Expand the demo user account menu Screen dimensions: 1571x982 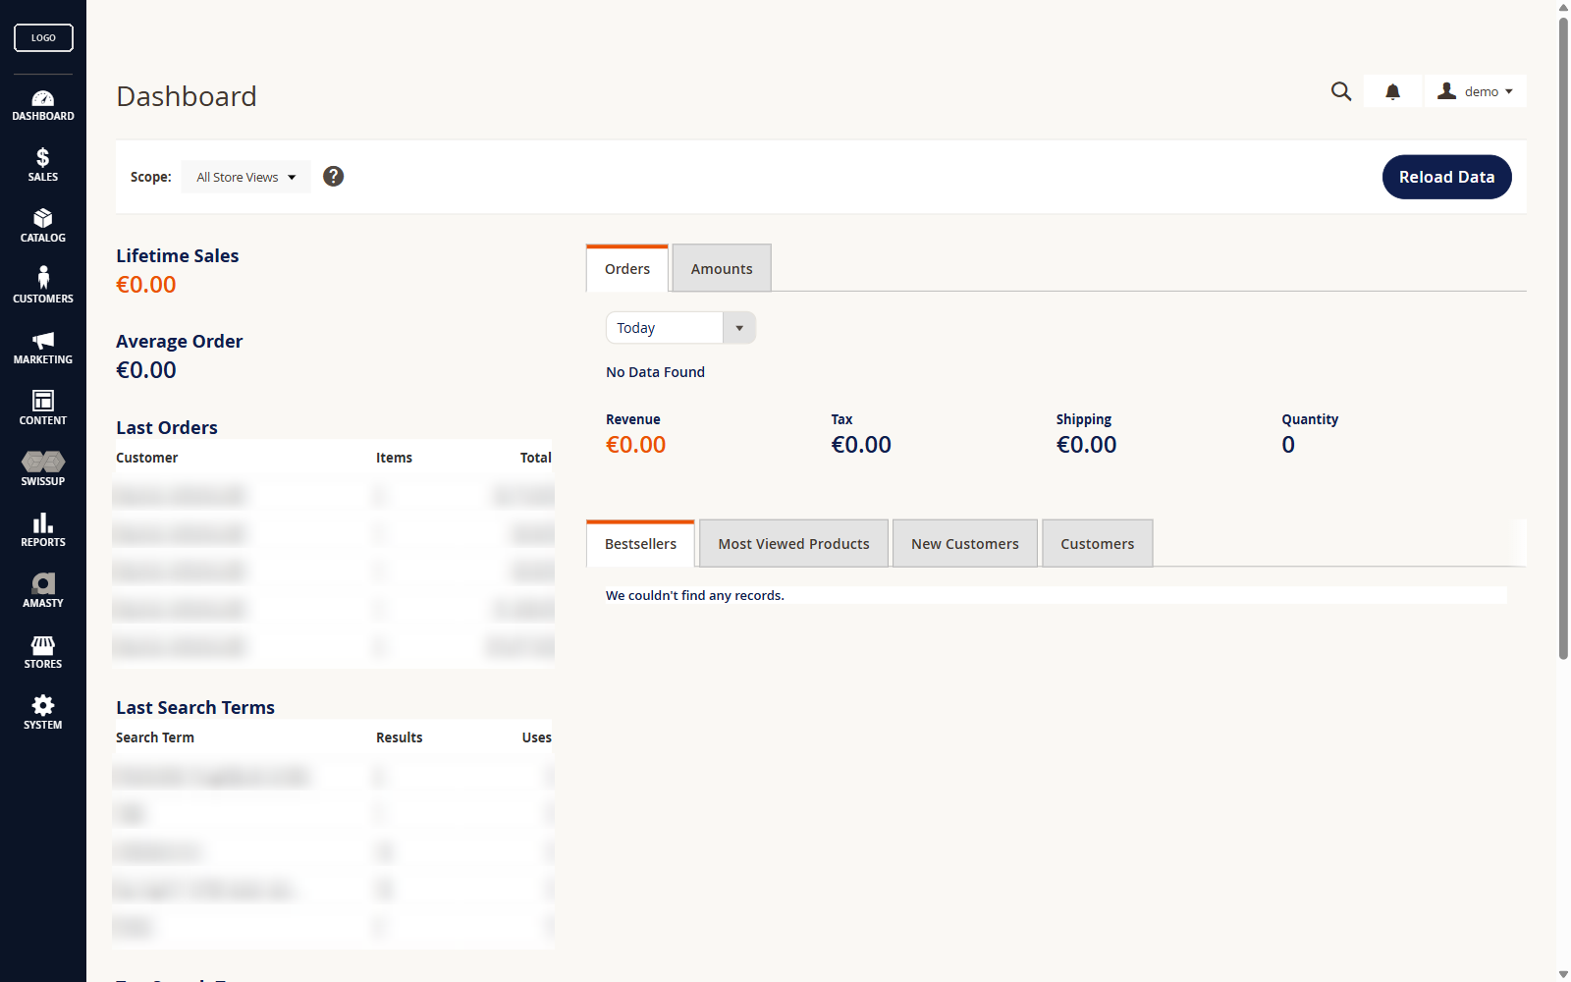pos(1476,91)
